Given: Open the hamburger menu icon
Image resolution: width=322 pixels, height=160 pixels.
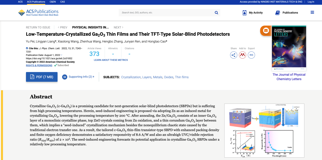Looking at the screenshot, I should pos(312,12).
